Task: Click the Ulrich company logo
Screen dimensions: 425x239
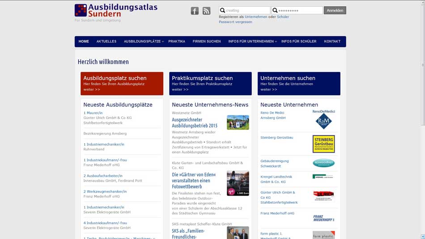Action: 323,196
